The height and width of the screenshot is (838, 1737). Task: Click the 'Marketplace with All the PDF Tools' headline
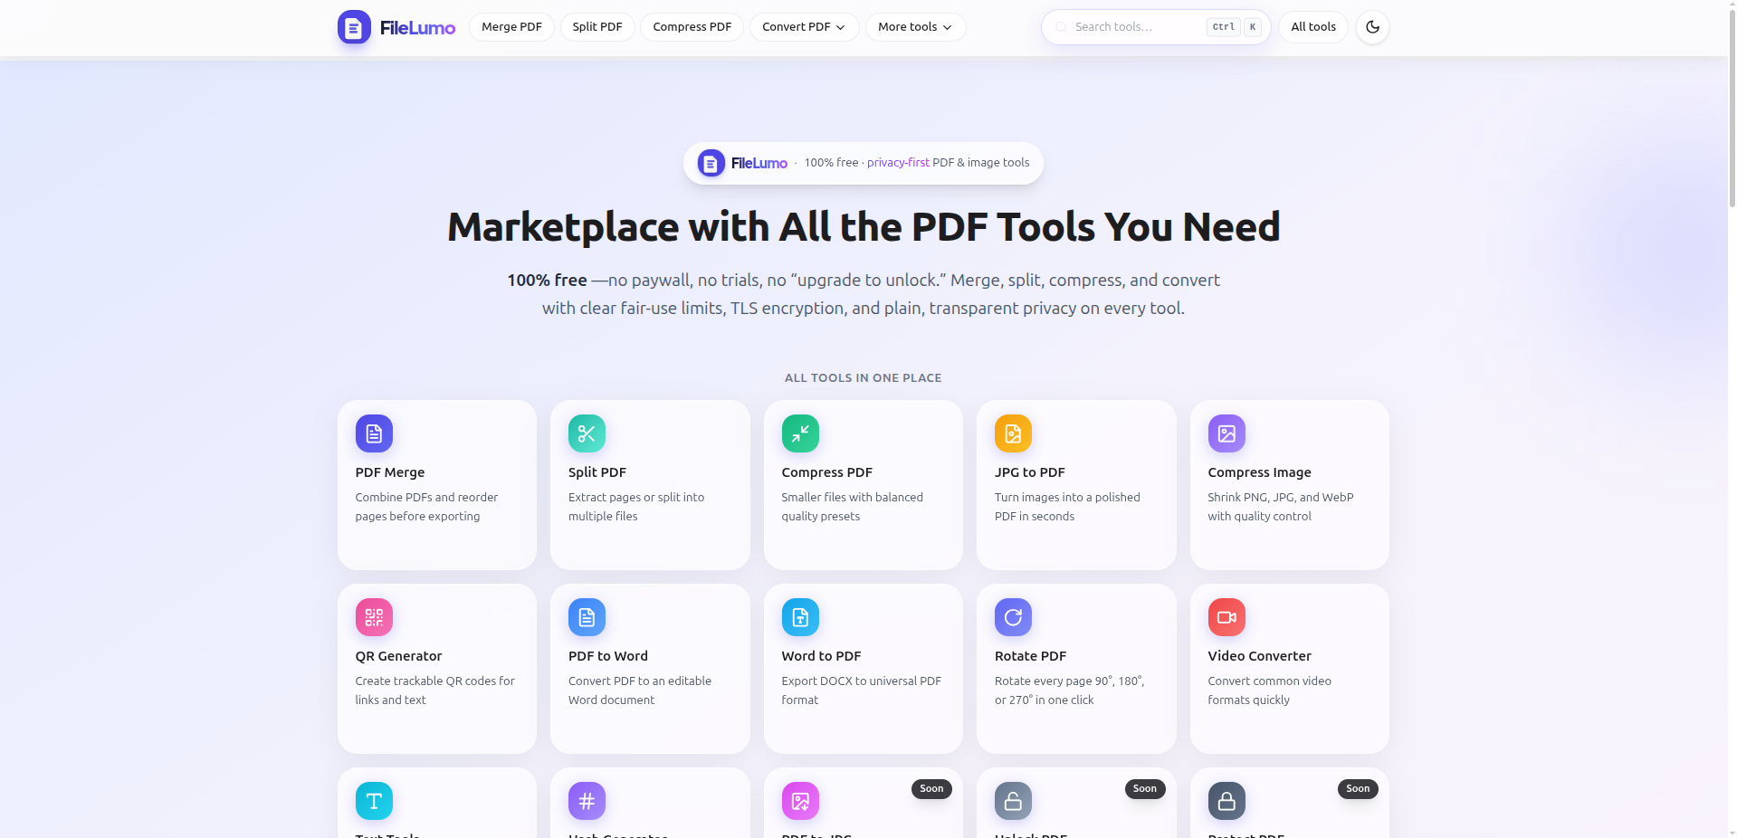point(864,227)
